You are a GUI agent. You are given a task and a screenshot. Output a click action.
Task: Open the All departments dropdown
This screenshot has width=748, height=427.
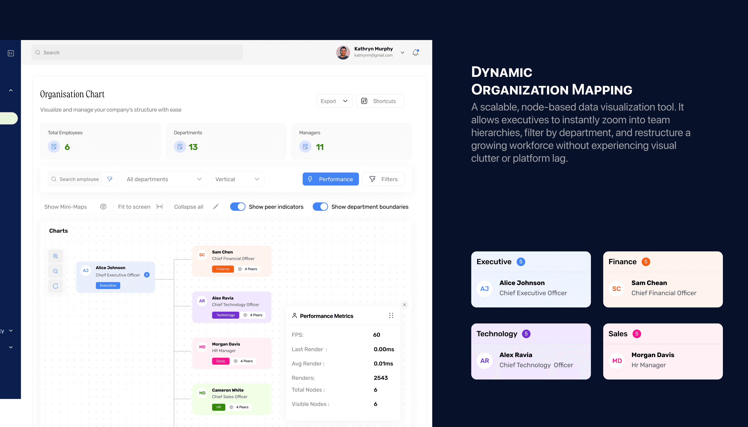[164, 179]
